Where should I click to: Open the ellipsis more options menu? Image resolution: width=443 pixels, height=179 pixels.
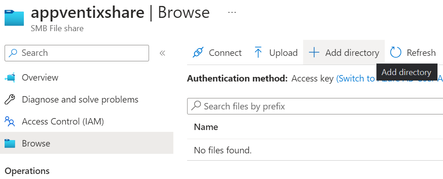(232, 13)
